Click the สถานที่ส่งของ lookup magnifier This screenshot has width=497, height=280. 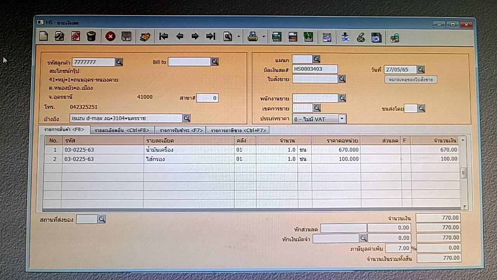click(102, 219)
